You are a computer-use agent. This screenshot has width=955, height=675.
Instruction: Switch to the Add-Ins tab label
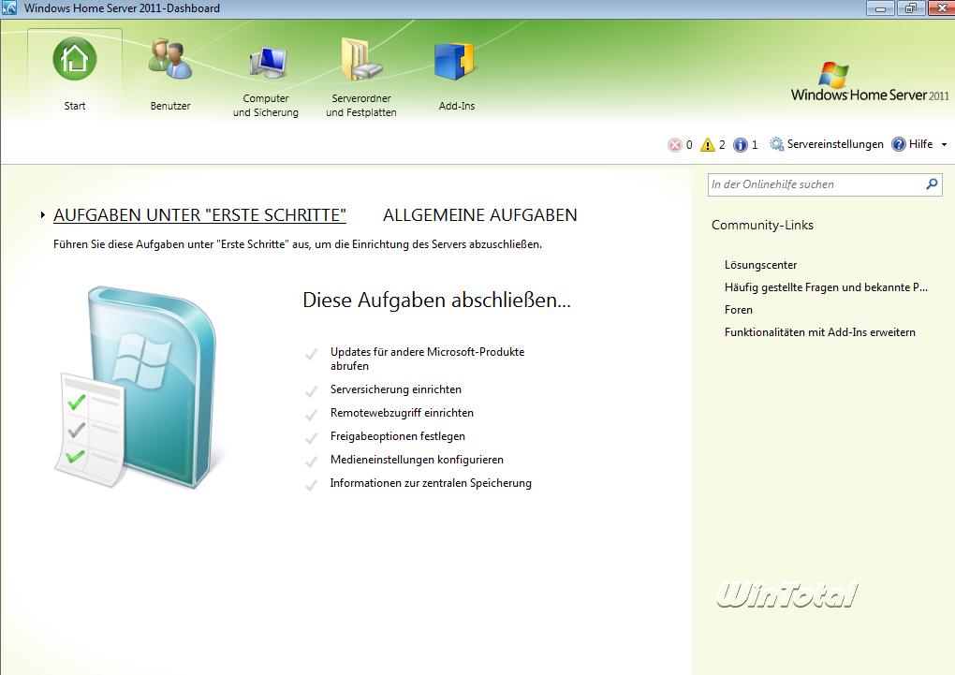pos(457,106)
